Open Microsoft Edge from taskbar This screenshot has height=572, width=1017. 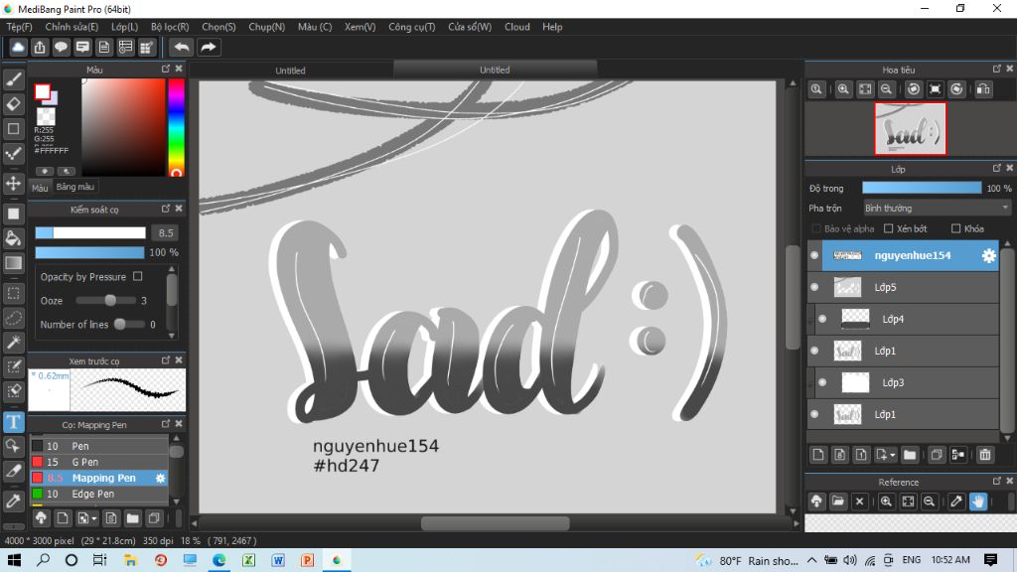[x=219, y=560]
